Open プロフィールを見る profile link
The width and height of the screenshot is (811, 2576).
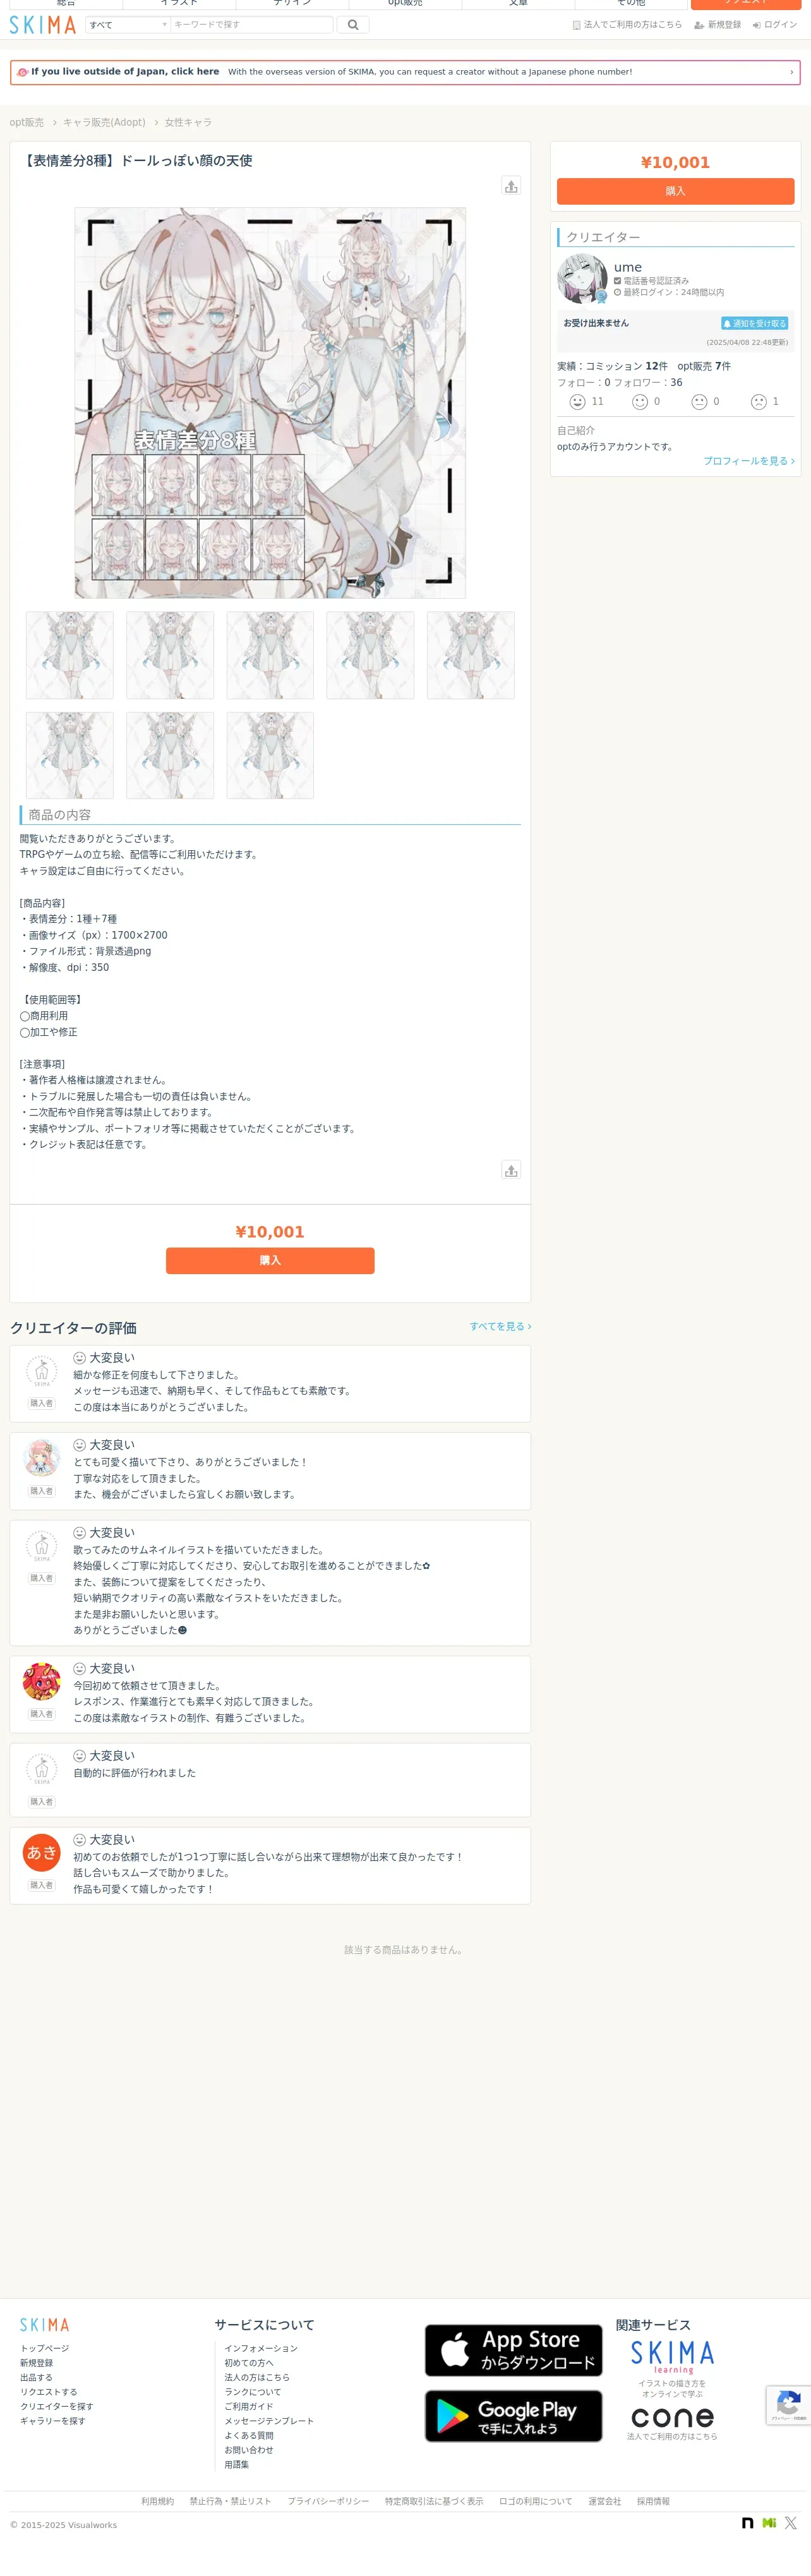(x=748, y=461)
